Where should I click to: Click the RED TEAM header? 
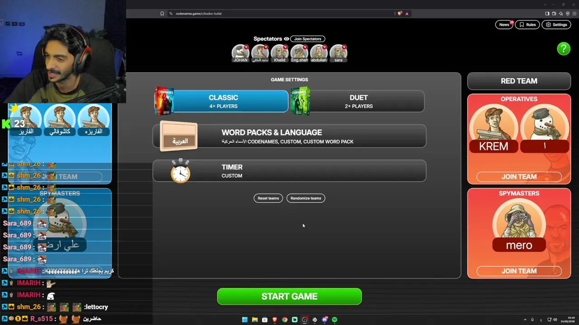pyautogui.click(x=519, y=81)
